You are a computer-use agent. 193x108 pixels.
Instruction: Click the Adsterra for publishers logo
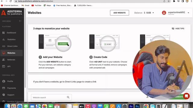click(11, 13)
